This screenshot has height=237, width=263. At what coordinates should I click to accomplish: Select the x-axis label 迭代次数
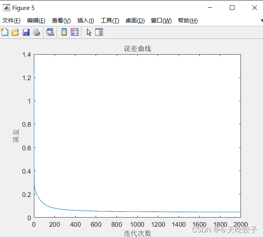pyautogui.click(x=137, y=233)
